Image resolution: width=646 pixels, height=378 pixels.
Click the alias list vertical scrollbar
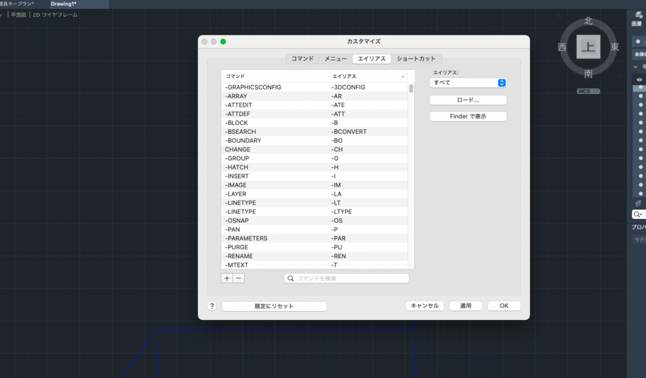coord(411,88)
